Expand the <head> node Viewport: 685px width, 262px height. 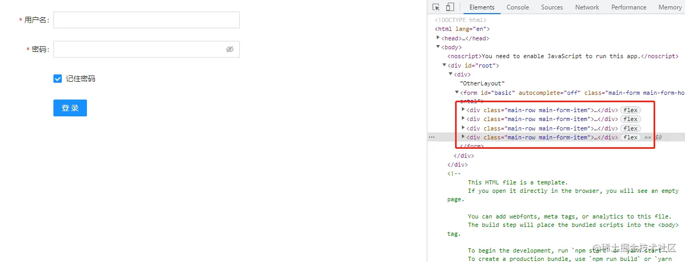click(438, 38)
